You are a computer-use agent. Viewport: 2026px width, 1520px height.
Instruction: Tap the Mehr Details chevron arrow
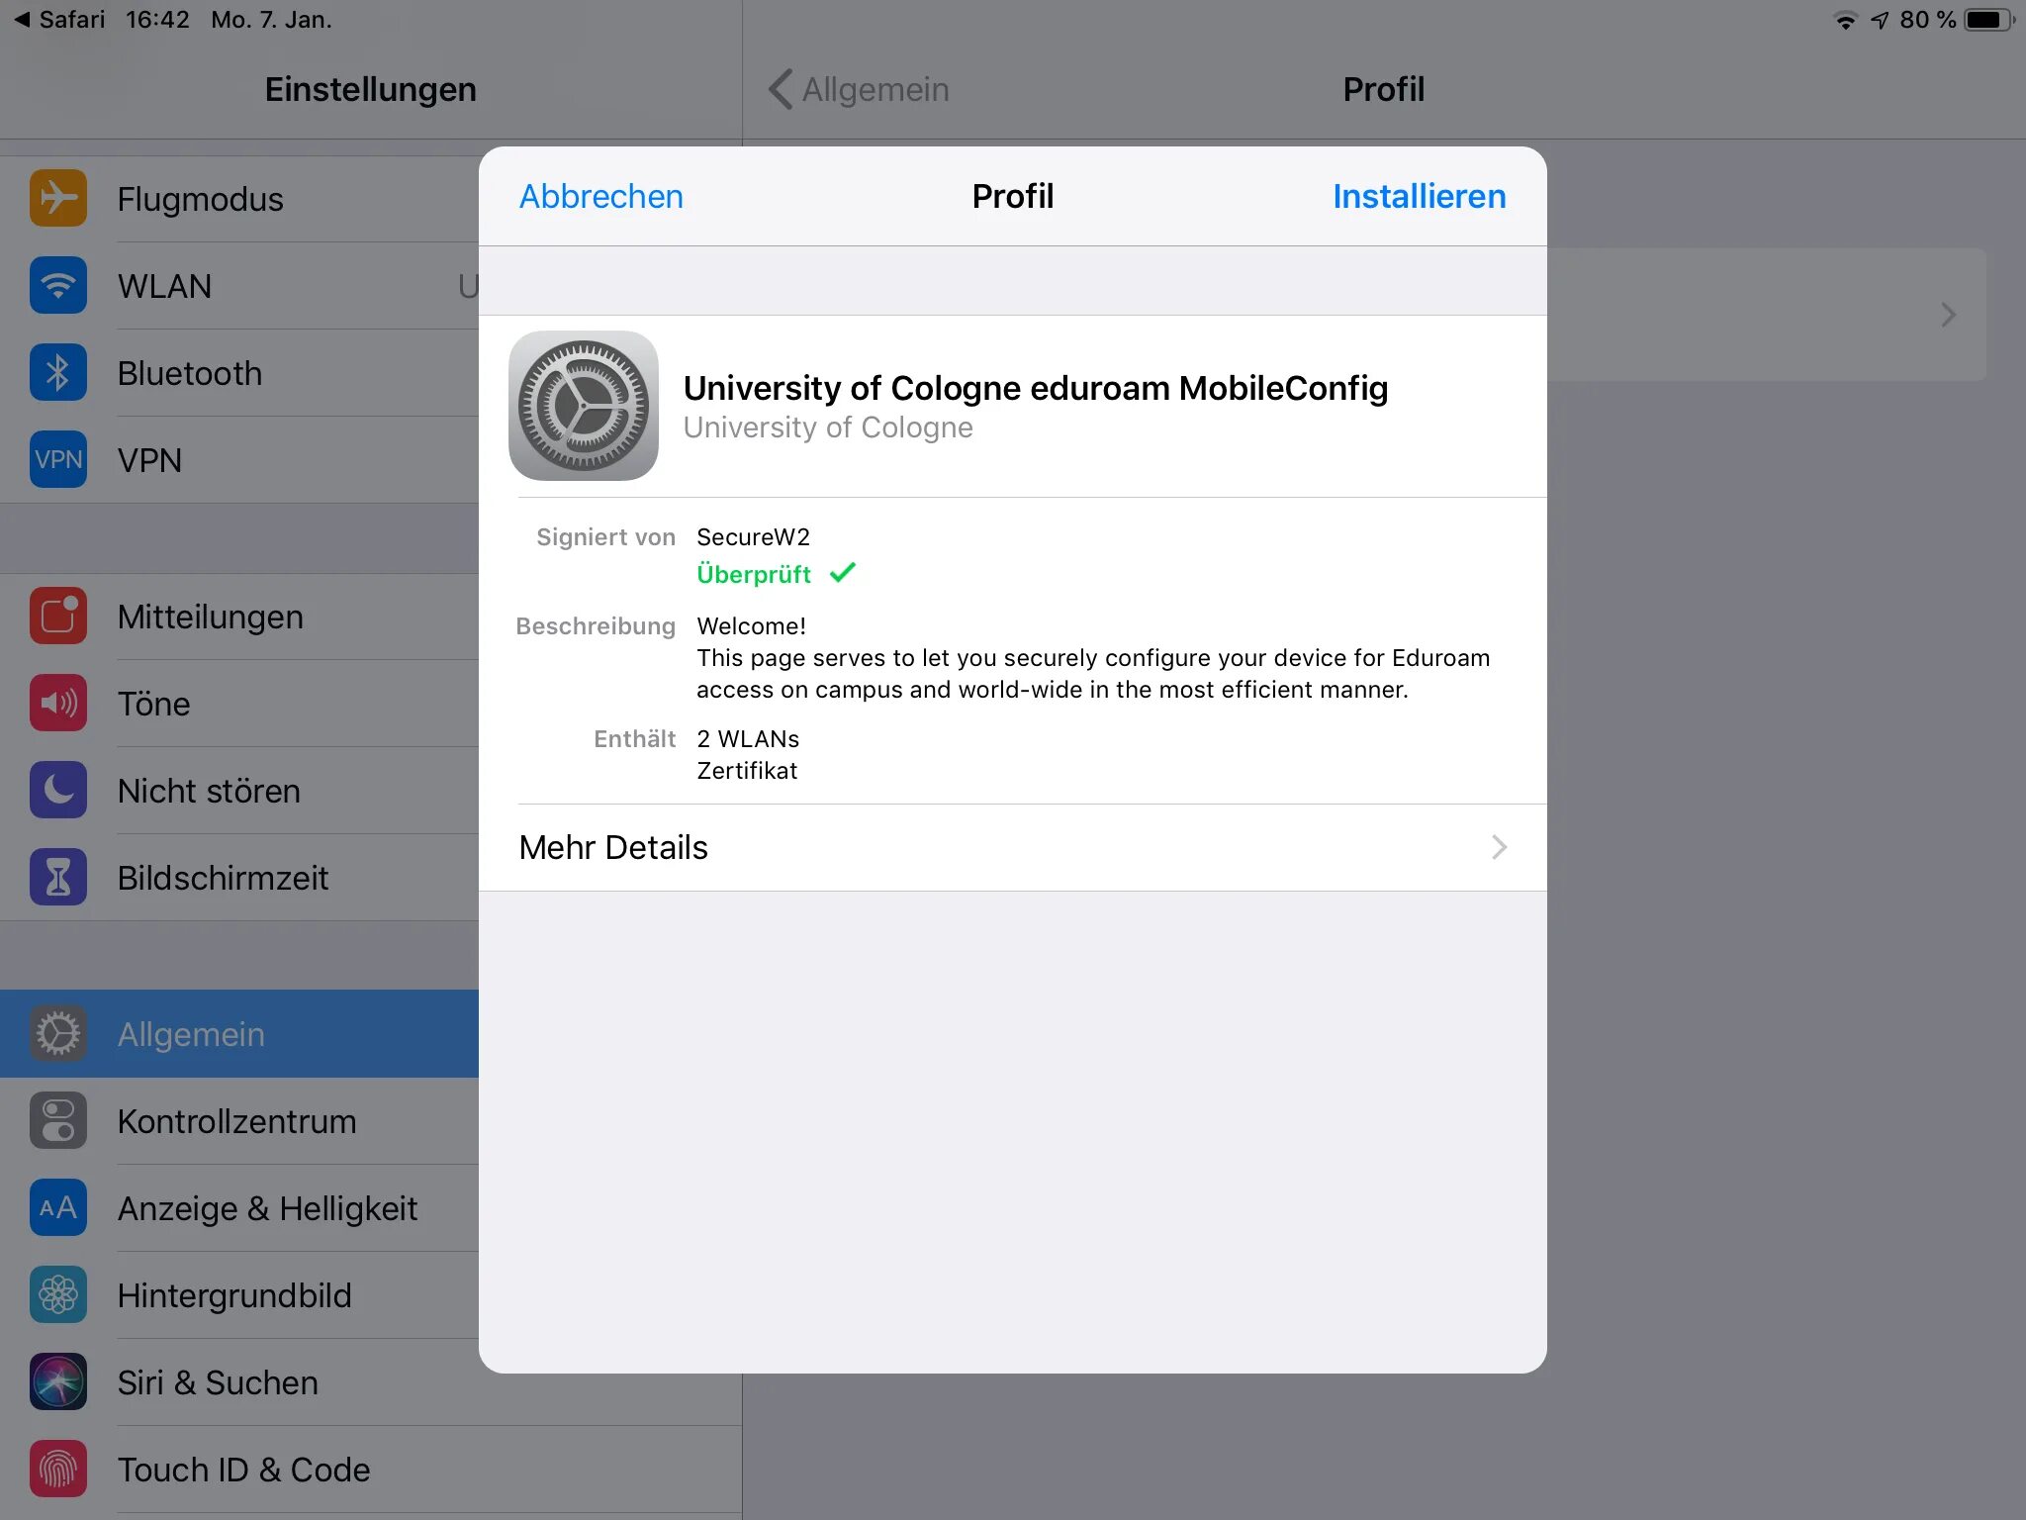coord(1499,848)
